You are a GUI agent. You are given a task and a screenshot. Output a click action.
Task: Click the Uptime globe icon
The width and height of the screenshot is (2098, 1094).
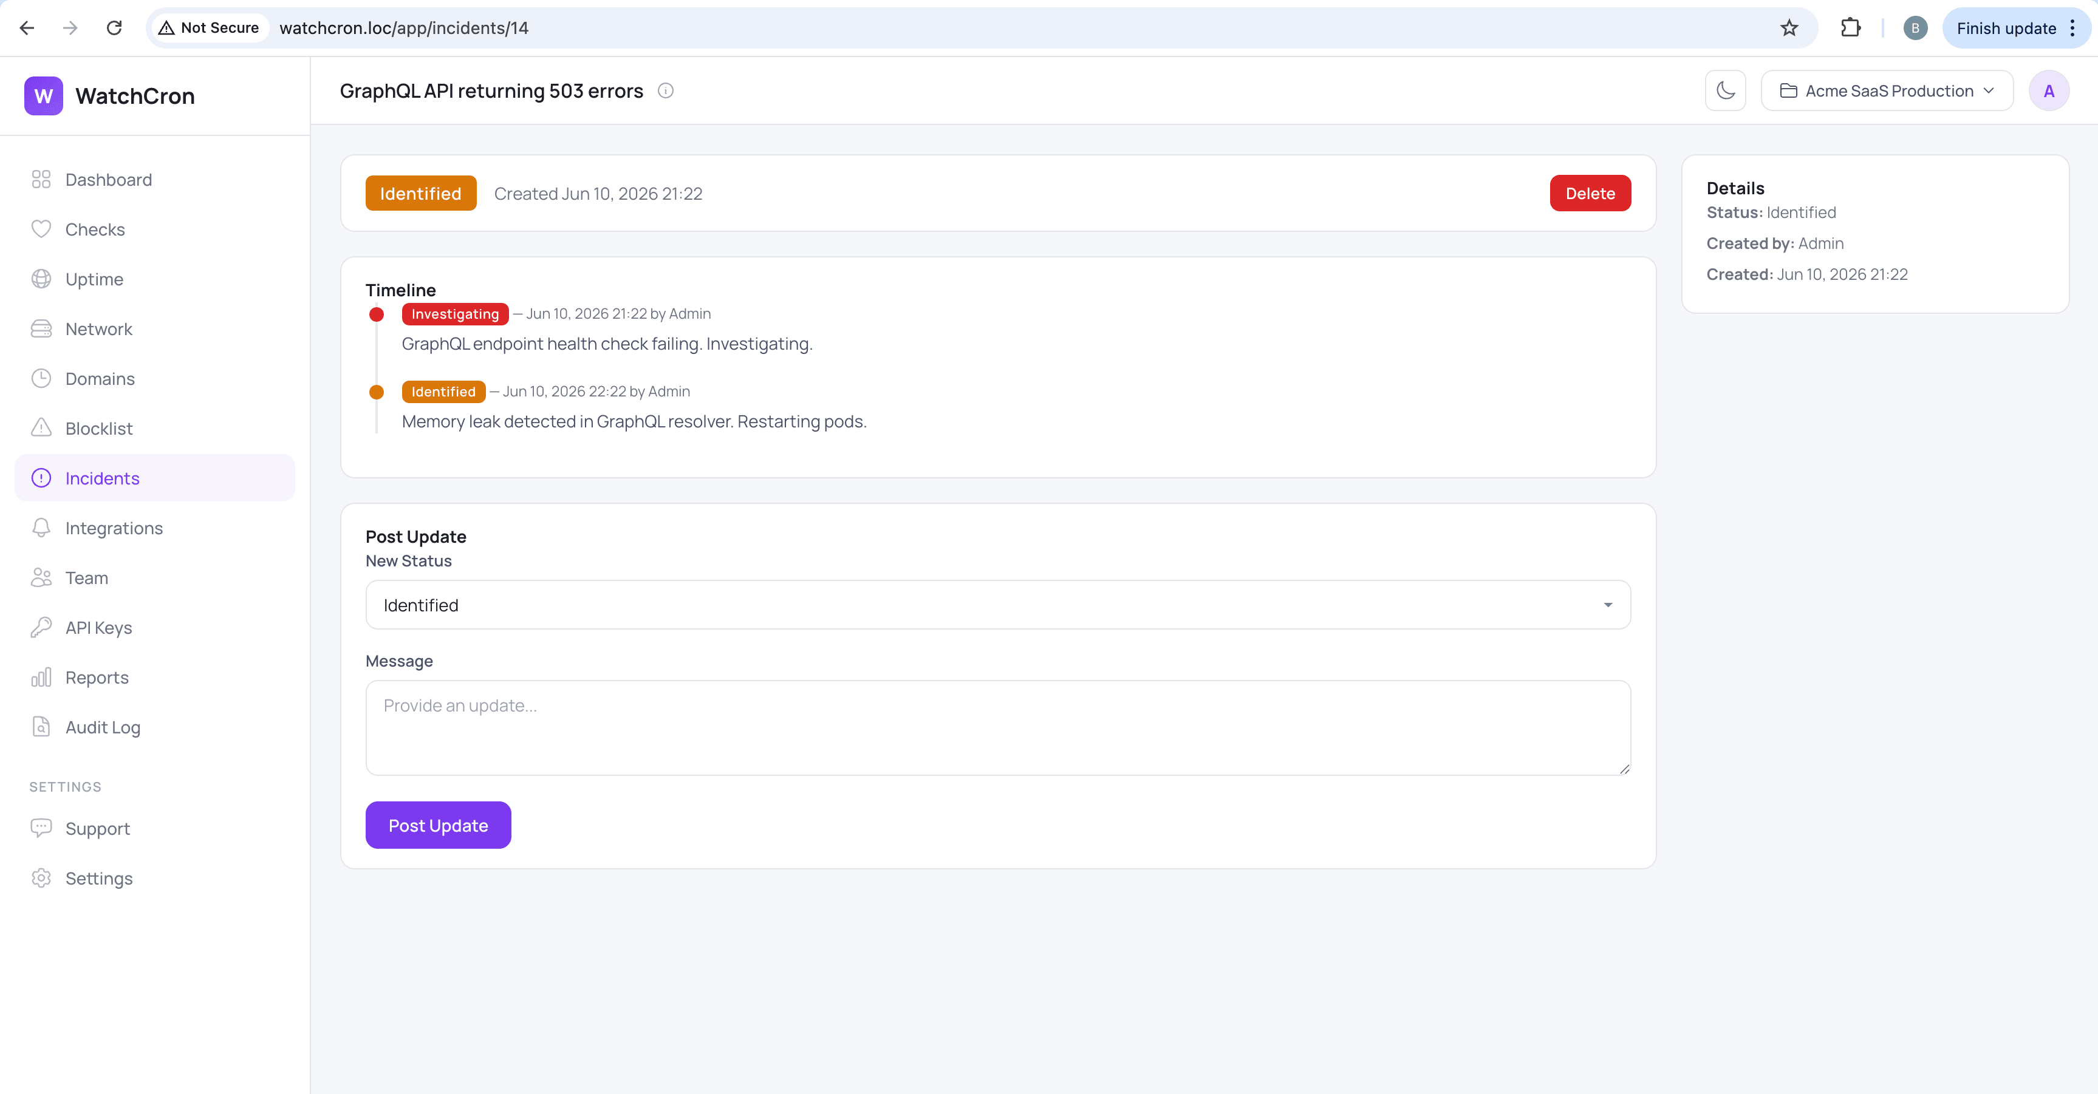pos(41,279)
